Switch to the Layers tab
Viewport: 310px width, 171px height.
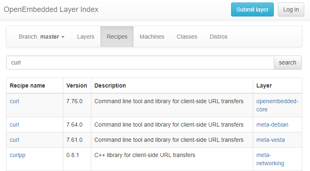(86, 37)
